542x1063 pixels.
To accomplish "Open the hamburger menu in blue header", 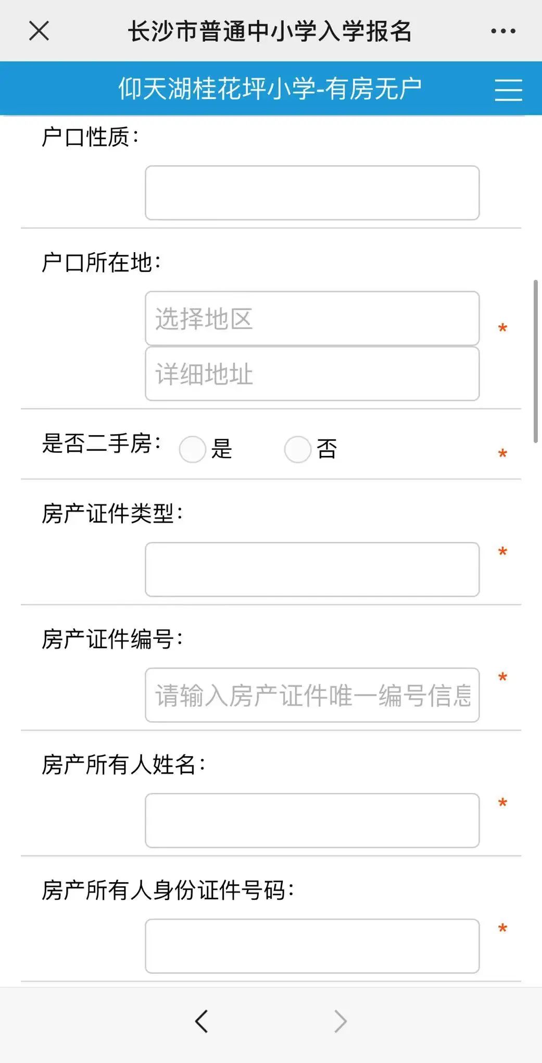I will [x=508, y=90].
